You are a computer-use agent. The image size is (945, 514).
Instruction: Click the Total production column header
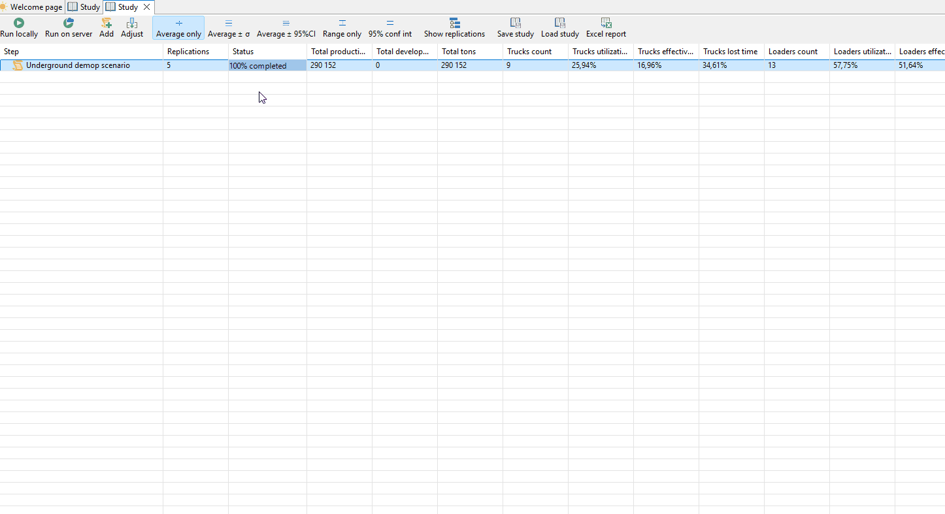click(x=339, y=52)
